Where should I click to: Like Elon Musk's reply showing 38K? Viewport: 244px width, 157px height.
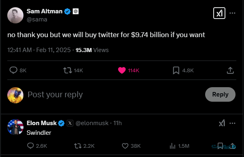pyautogui.click(x=125, y=146)
